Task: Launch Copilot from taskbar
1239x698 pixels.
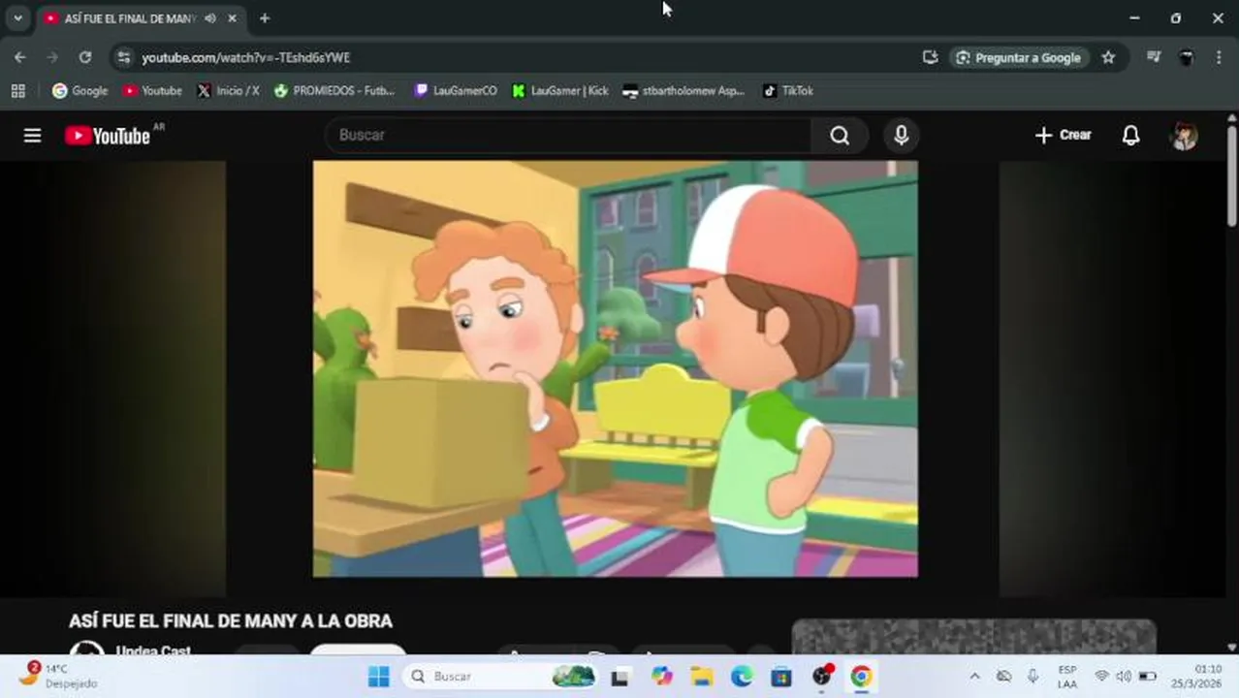Action: click(x=661, y=677)
